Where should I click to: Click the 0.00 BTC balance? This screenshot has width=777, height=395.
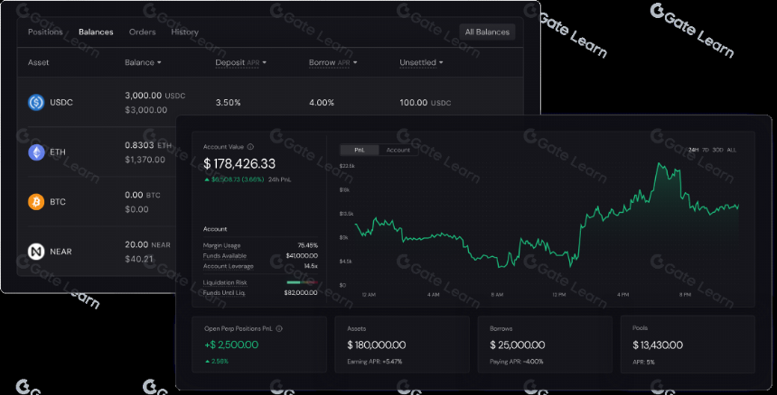tap(143, 195)
